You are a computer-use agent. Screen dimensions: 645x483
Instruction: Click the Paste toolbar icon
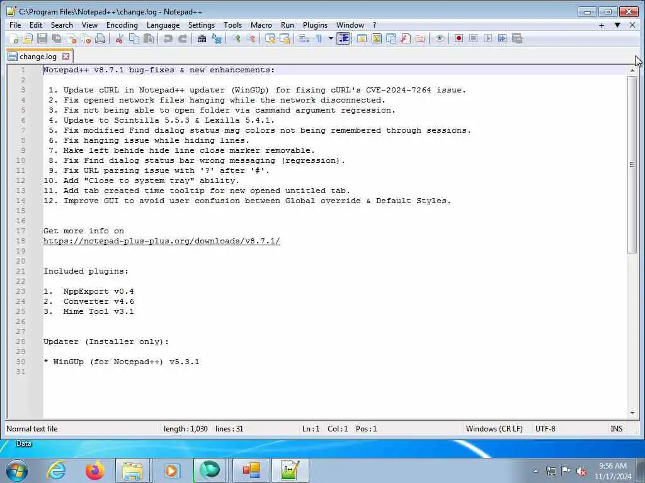point(149,38)
